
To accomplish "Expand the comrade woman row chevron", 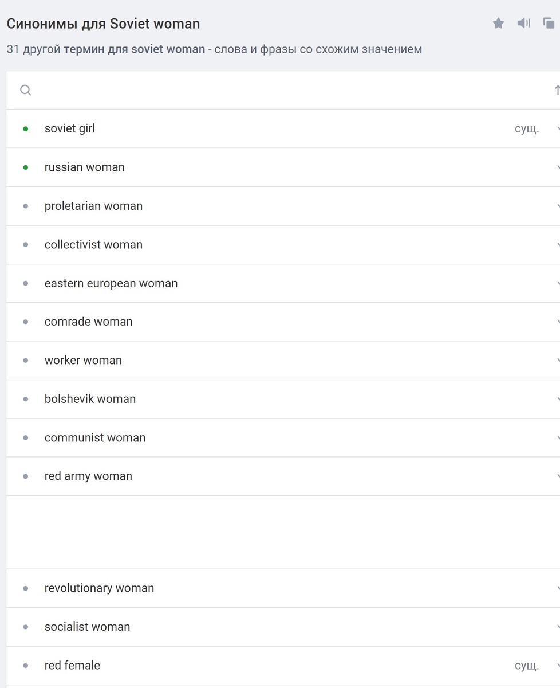I will click(x=558, y=322).
